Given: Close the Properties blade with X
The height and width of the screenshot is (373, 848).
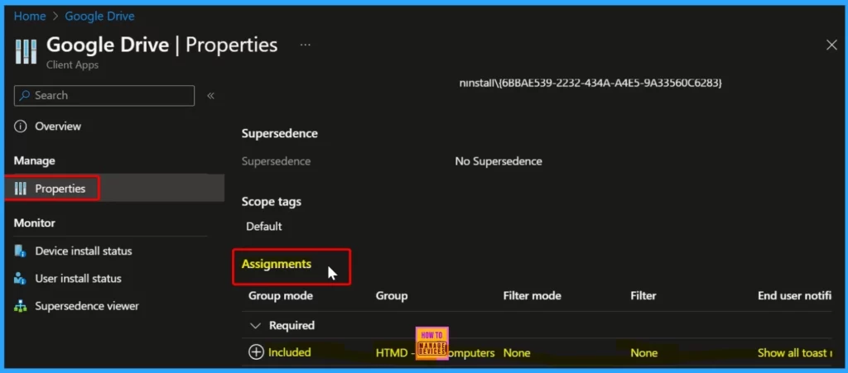Looking at the screenshot, I should [831, 45].
